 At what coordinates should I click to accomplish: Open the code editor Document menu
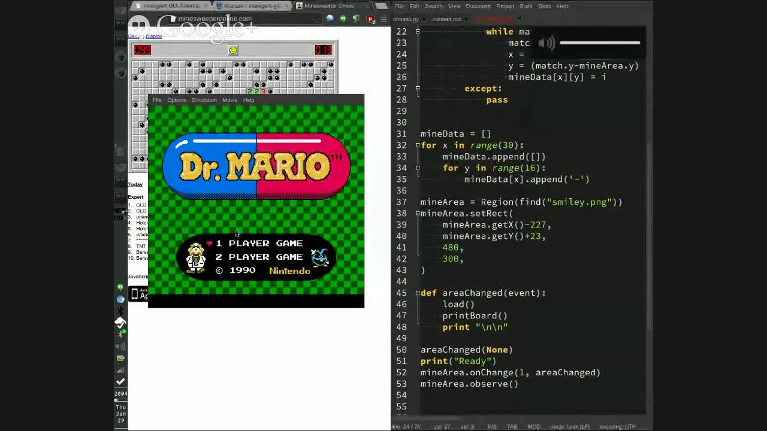[478, 6]
